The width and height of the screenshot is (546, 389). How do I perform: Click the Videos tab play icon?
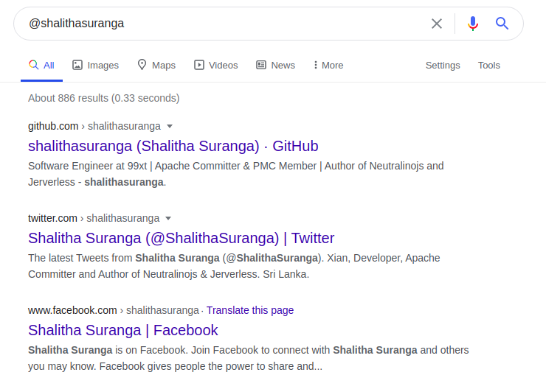(199, 65)
